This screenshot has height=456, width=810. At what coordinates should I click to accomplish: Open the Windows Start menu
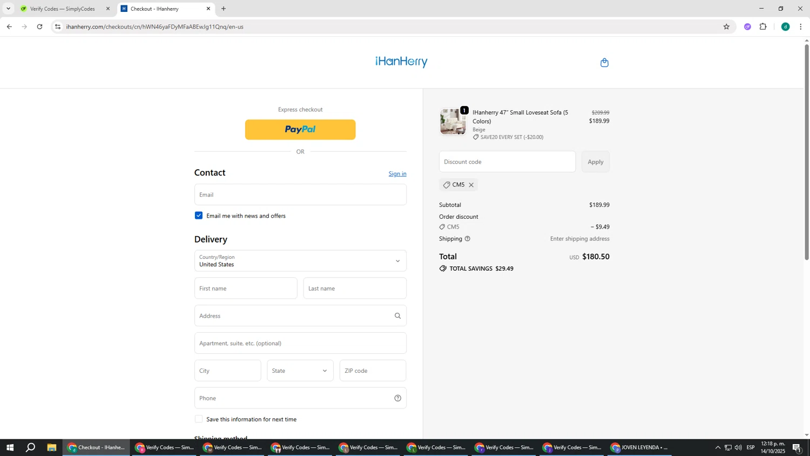[10, 447]
